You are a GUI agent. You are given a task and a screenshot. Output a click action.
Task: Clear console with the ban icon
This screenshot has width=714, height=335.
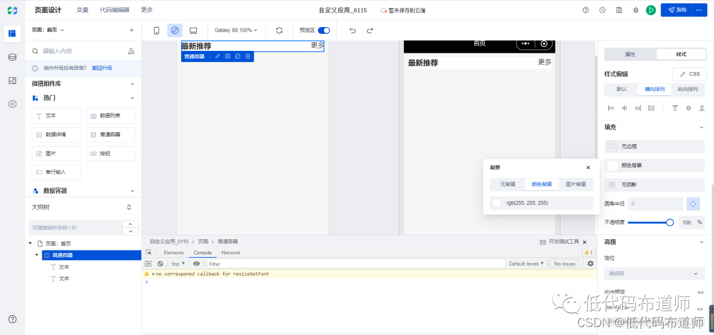[160, 264]
